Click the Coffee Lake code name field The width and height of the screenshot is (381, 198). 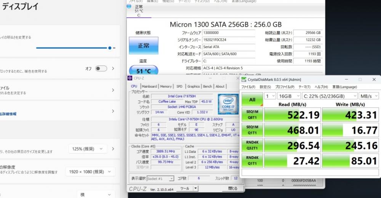[167, 101]
